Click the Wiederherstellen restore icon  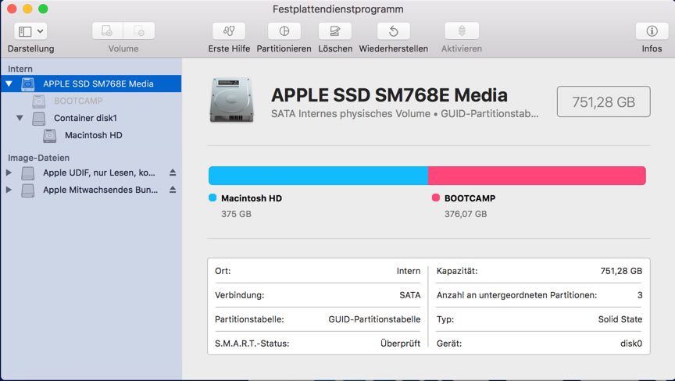tap(394, 31)
